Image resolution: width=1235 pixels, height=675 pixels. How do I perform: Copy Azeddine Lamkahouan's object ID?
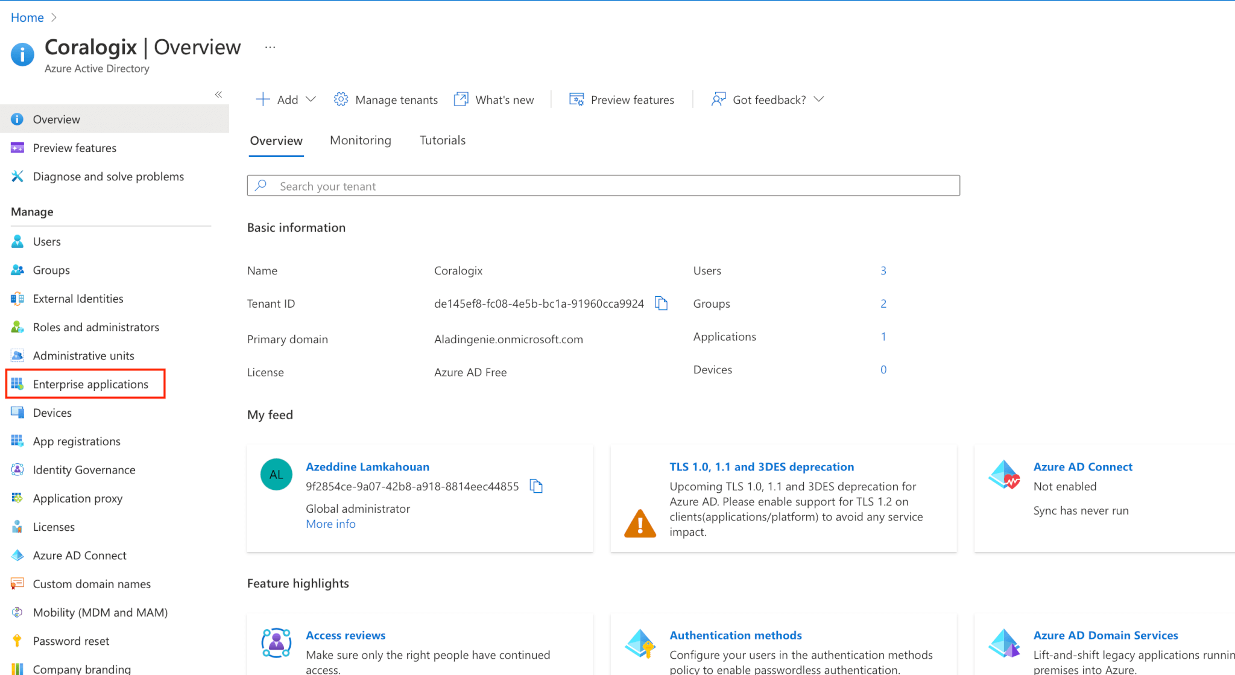[536, 486]
